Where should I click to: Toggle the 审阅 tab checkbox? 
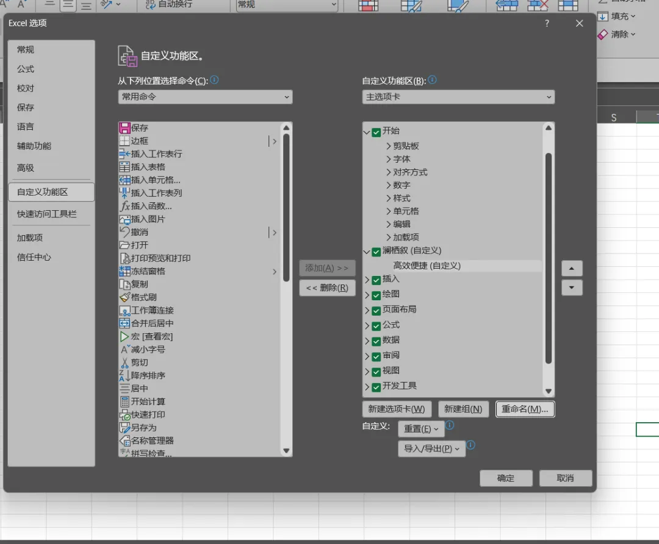(376, 356)
